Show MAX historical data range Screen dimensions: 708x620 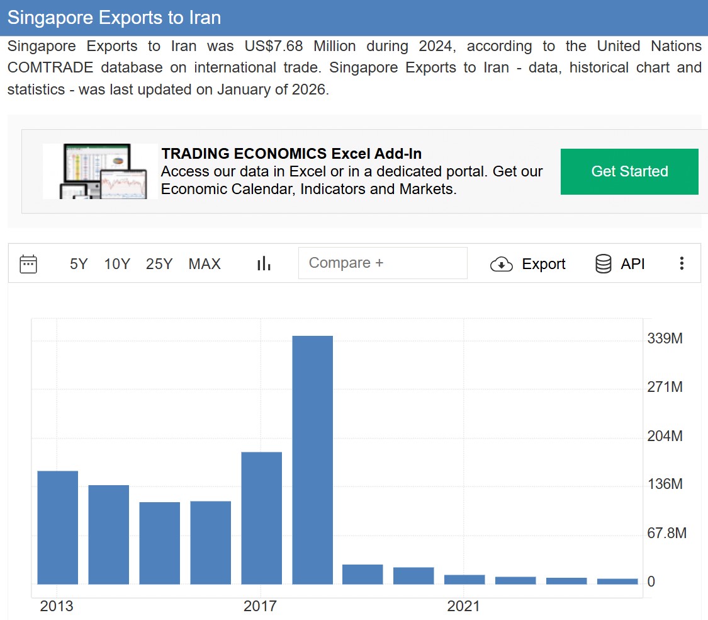pyautogui.click(x=205, y=264)
